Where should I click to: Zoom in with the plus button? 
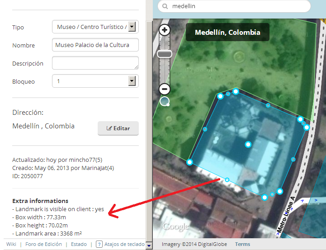tap(165, 30)
